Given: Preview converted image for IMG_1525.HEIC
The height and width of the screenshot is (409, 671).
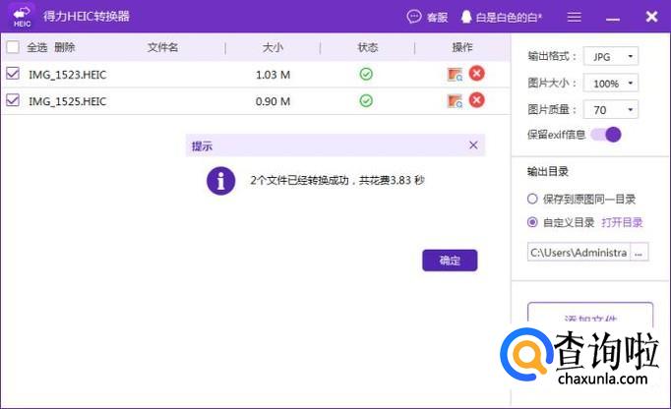Looking at the screenshot, I should coord(455,101).
